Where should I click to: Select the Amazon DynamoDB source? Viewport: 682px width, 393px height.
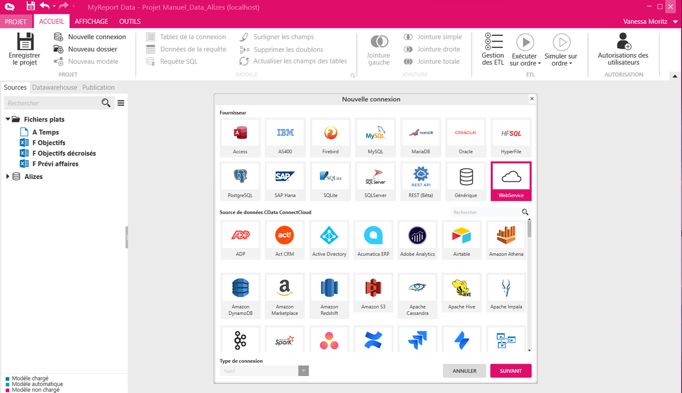click(240, 296)
